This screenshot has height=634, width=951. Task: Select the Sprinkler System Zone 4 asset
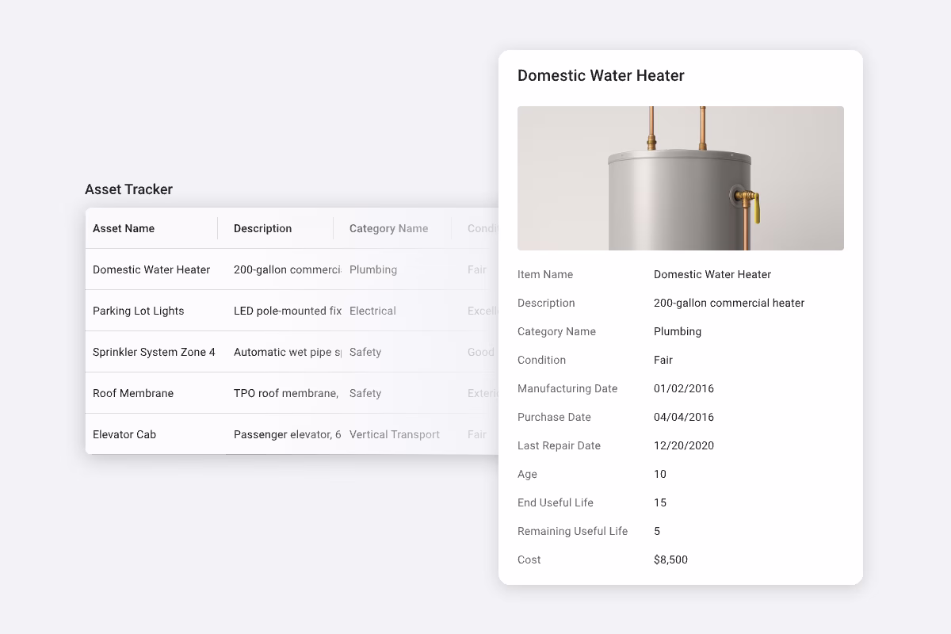coord(155,352)
